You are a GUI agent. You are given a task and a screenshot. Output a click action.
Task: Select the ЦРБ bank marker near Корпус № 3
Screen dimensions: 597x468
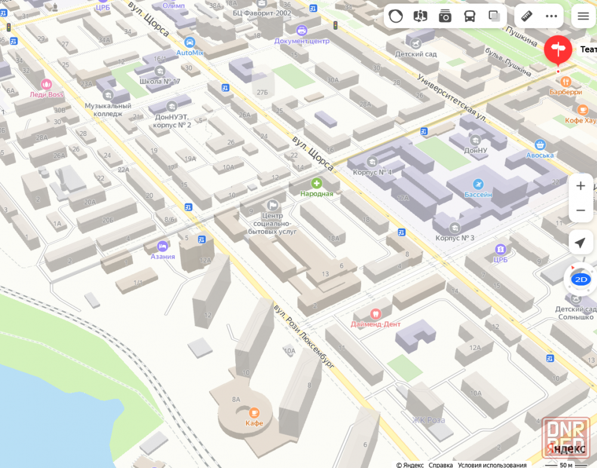click(x=500, y=249)
